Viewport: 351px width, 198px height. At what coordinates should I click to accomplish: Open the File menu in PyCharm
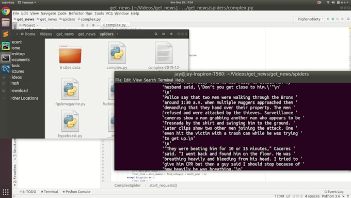pyautogui.click(x=16, y=13)
